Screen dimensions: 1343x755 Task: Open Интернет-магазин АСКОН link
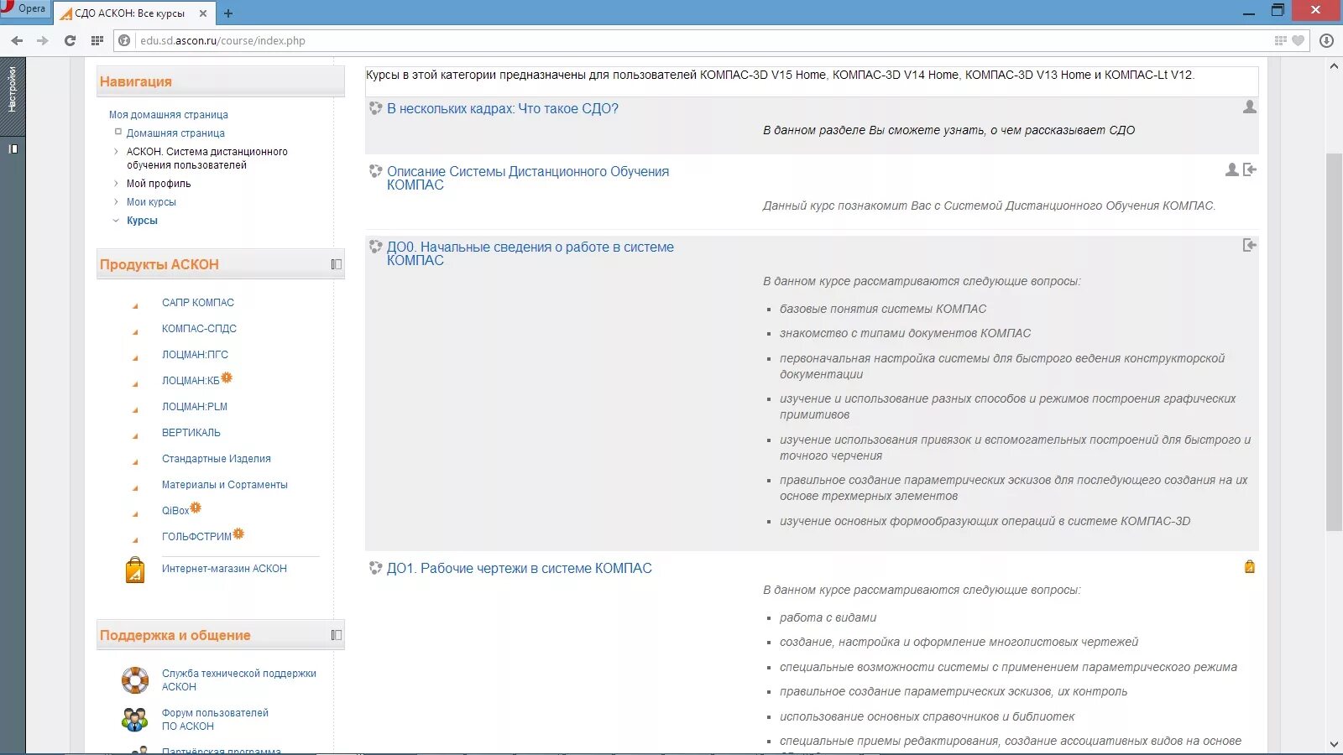click(224, 569)
